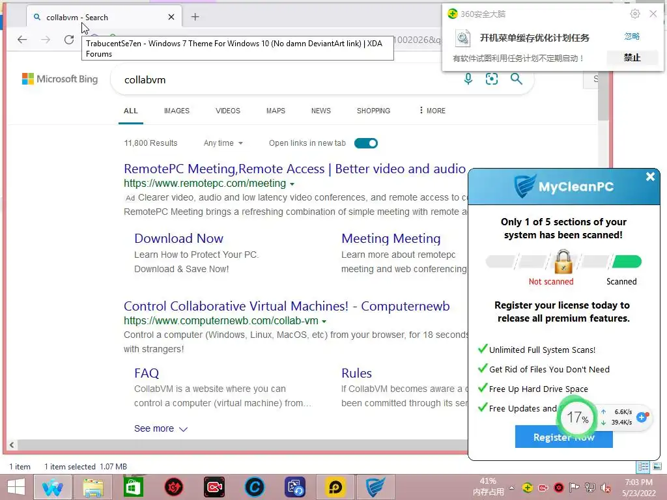This screenshot has height=500, width=667.
Task: Close the collabvm - Search tab
Action: point(171,17)
